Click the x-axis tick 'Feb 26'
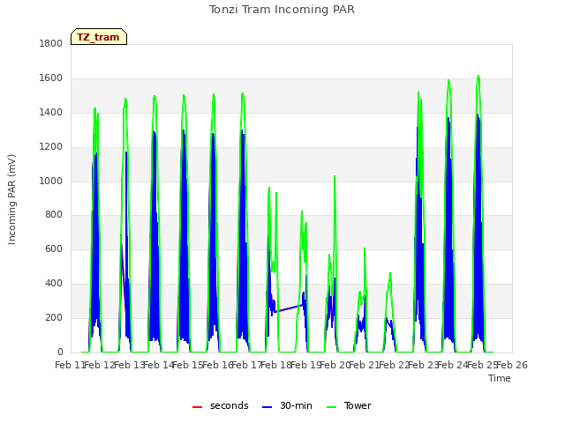This screenshot has width=565, height=423. tap(512, 365)
